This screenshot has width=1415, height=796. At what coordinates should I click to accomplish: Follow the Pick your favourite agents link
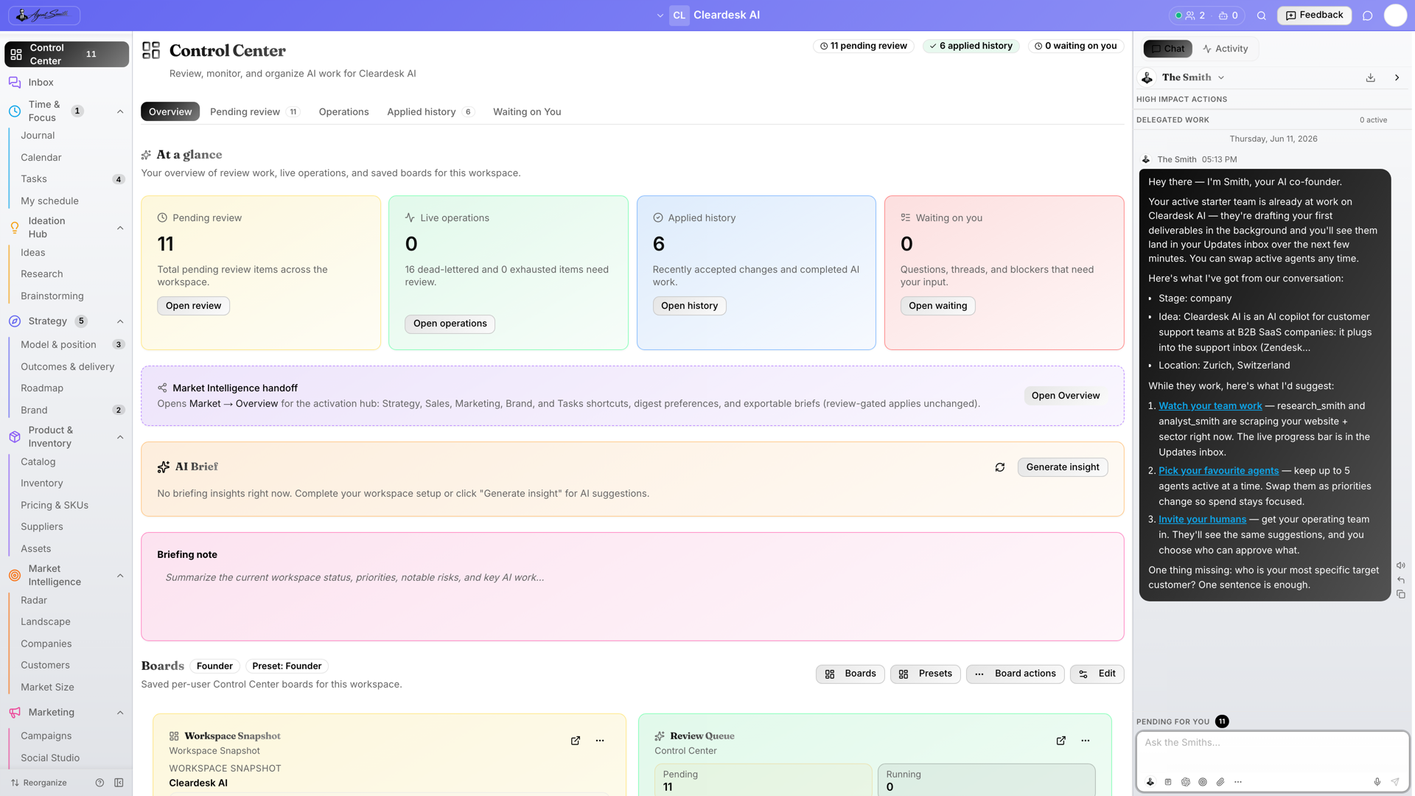[1218, 471]
